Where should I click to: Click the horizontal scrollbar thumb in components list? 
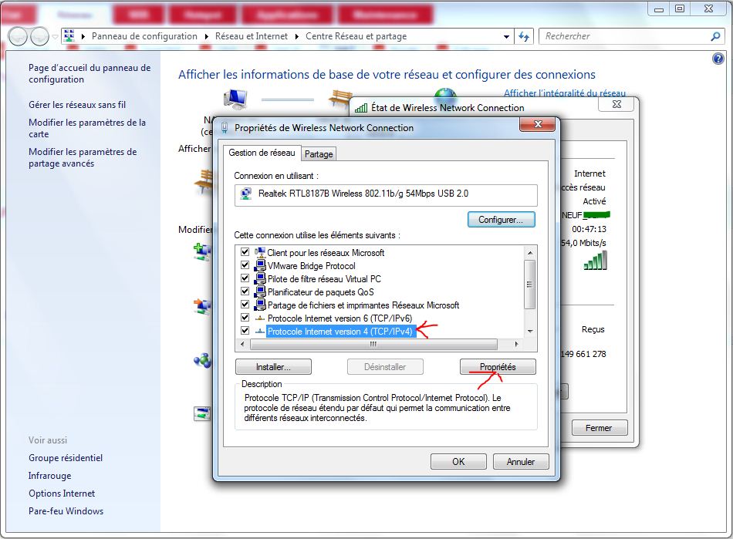click(373, 344)
